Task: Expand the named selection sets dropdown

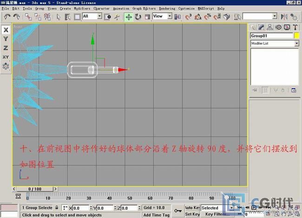Action: tap(275, 16)
